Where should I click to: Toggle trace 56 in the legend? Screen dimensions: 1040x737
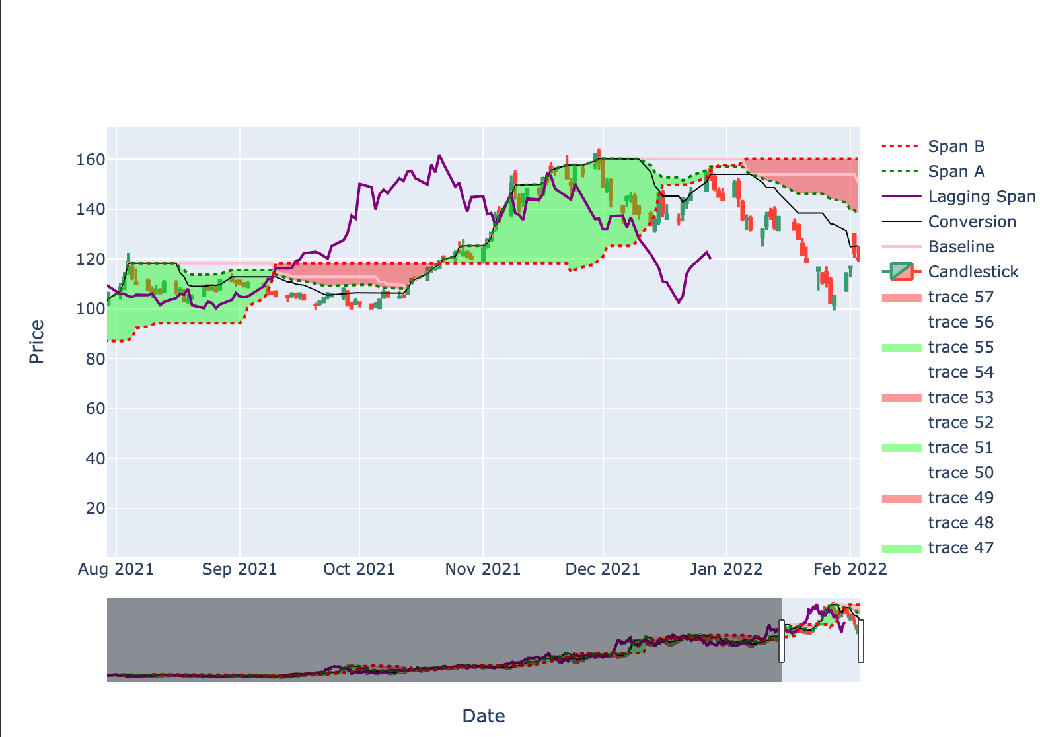(x=960, y=322)
